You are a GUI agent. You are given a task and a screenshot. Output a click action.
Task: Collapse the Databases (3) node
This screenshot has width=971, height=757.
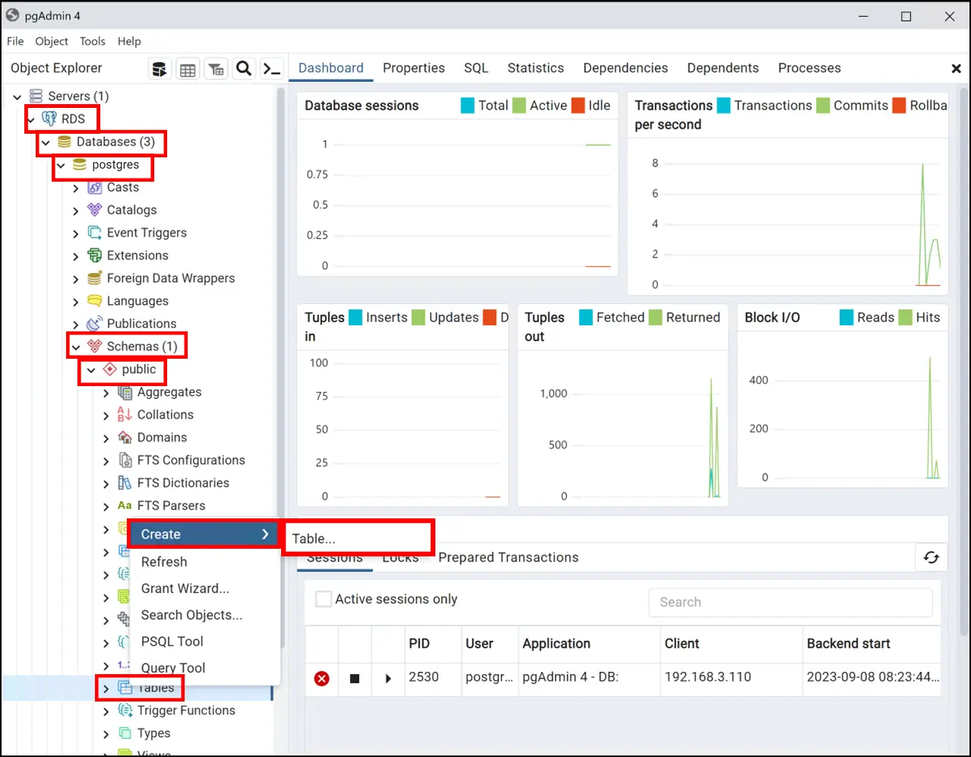[x=46, y=142]
